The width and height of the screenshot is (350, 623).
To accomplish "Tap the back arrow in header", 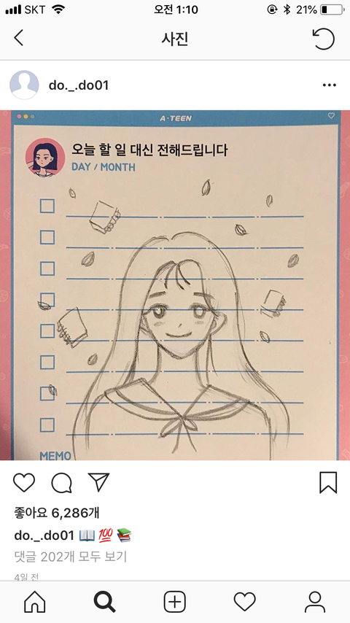I will click(18, 38).
